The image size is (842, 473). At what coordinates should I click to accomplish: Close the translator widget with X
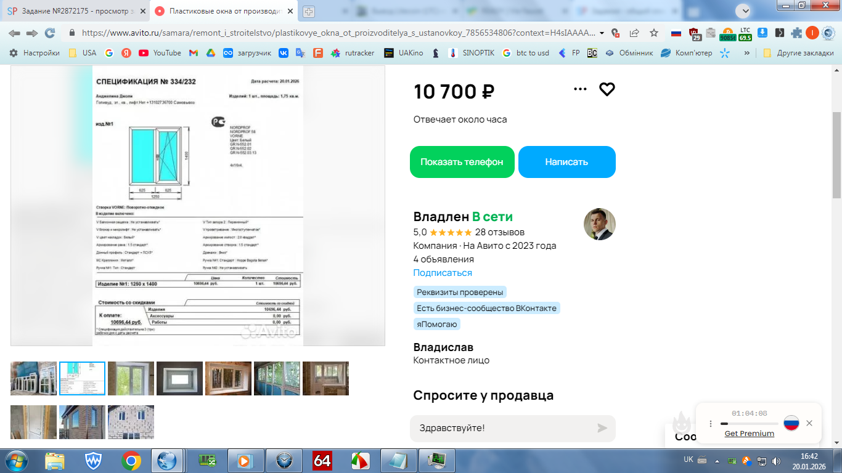point(809,423)
